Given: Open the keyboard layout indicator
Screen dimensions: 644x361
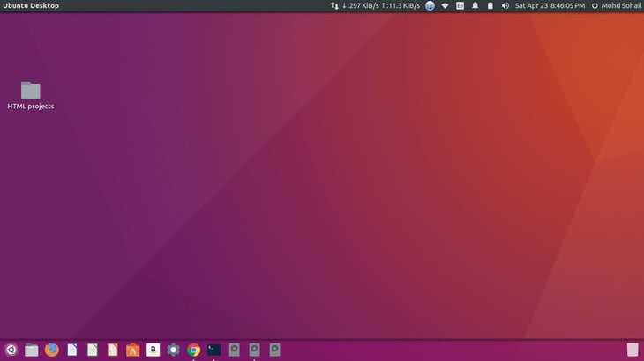Looking at the screenshot, I should pyautogui.click(x=460, y=6).
